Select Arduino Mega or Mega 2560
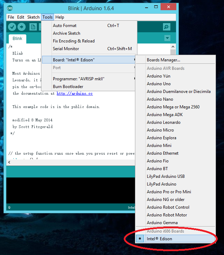The image size is (224, 255). pyautogui.click(x=176, y=107)
